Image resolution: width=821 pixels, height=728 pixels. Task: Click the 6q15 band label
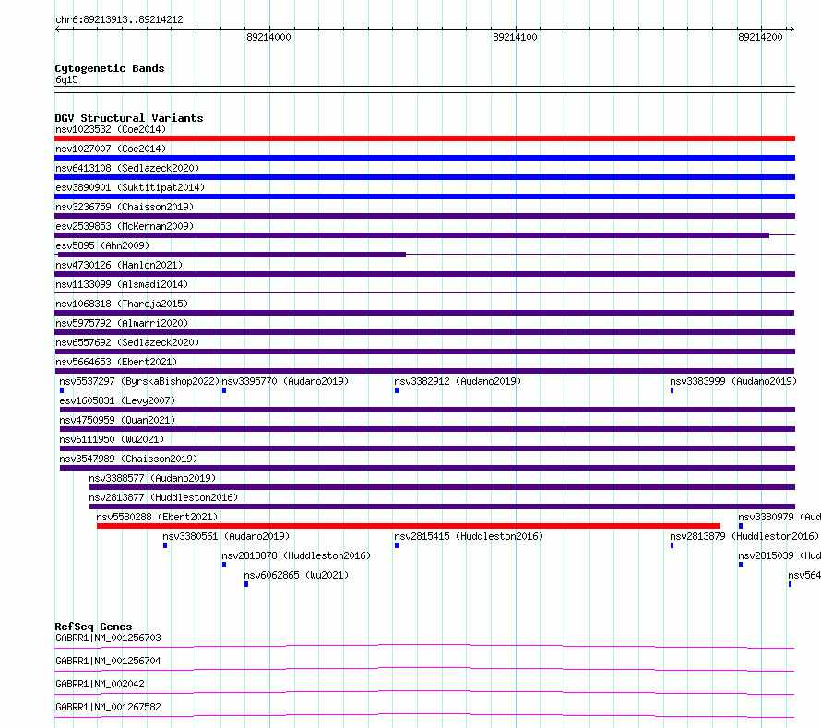coord(66,79)
